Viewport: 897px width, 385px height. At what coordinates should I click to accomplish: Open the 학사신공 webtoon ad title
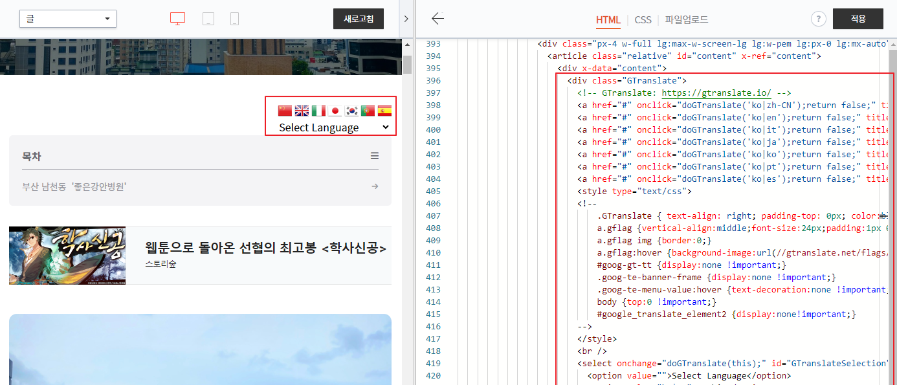point(265,248)
